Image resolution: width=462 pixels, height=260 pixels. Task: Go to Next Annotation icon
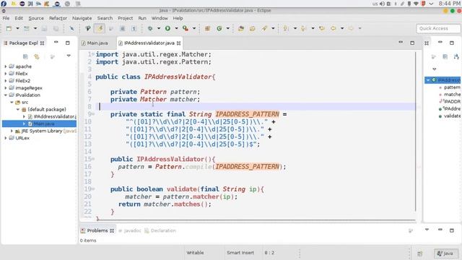(x=286, y=28)
